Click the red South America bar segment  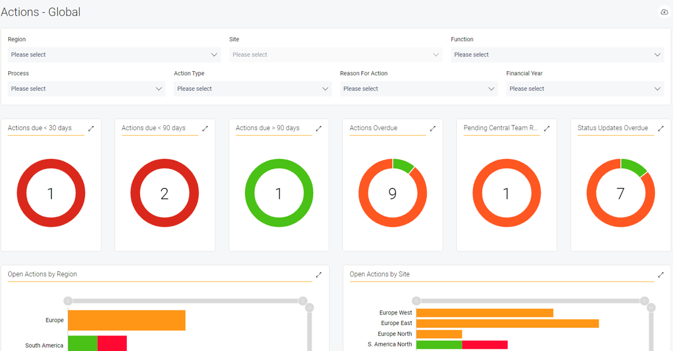(x=112, y=343)
